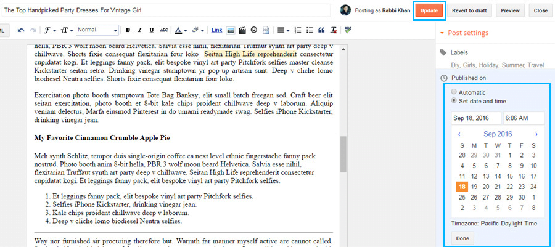This screenshot has height=247, width=555.
Task: Open the font size menu
Action: [67, 30]
